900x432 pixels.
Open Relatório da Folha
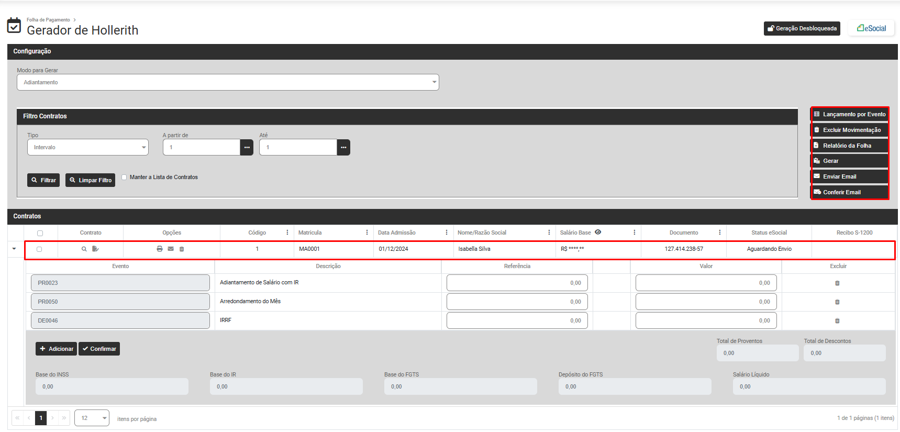click(849, 146)
